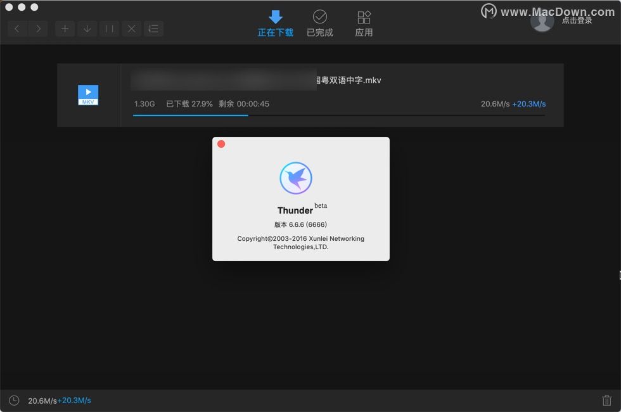
Task: Click the Xunlei copyright text
Action: click(x=300, y=242)
